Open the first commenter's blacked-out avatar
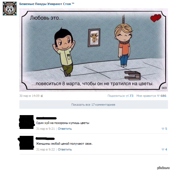The image size is (171, 171). click(x=27, y=122)
